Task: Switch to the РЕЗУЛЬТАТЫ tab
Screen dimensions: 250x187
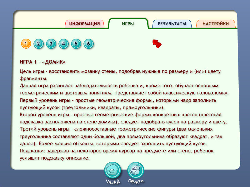Action: tap(172, 24)
